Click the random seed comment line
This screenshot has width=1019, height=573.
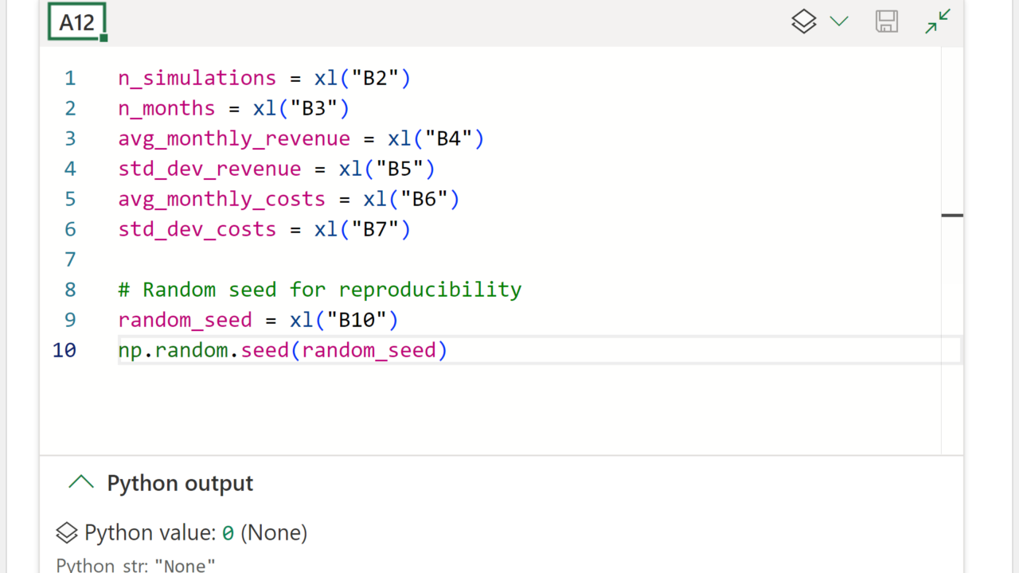click(x=319, y=290)
